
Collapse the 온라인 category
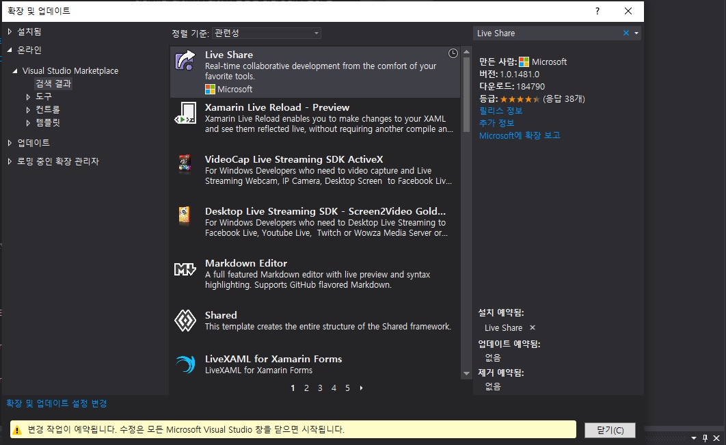(x=10, y=50)
